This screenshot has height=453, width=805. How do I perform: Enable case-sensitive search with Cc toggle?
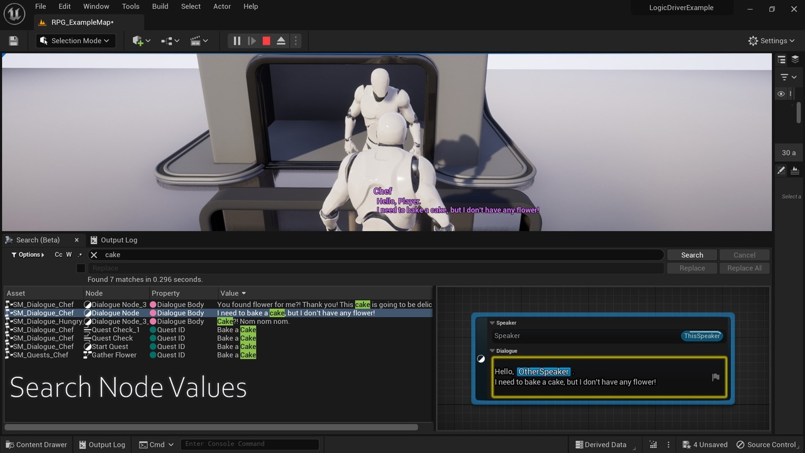[58, 254]
